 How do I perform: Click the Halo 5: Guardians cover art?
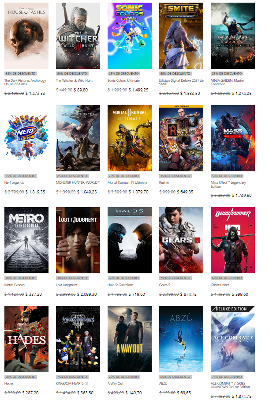129,240
